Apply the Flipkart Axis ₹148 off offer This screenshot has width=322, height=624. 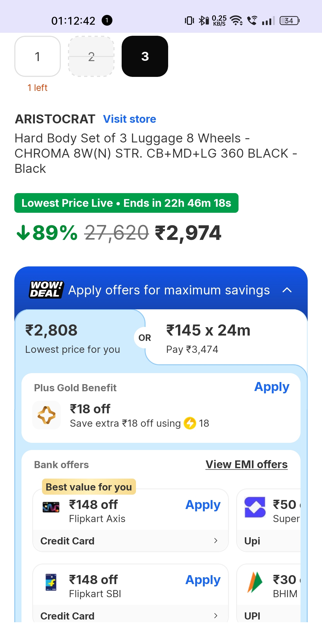(x=203, y=505)
